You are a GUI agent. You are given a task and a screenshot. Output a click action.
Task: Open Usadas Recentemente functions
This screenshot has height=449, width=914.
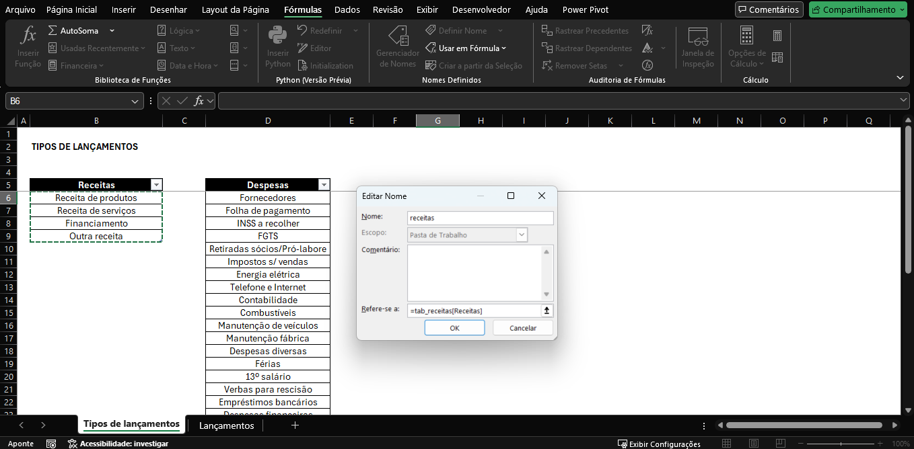click(97, 48)
